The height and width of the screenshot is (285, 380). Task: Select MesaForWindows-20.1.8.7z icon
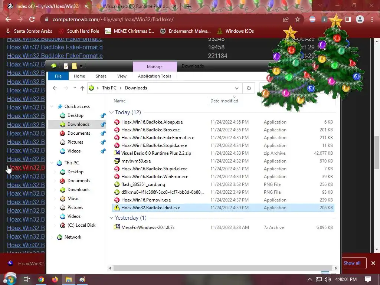click(117, 227)
